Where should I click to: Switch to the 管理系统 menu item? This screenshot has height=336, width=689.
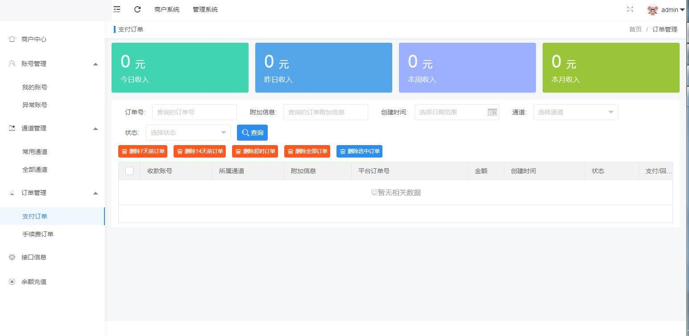click(x=205, y=9)
